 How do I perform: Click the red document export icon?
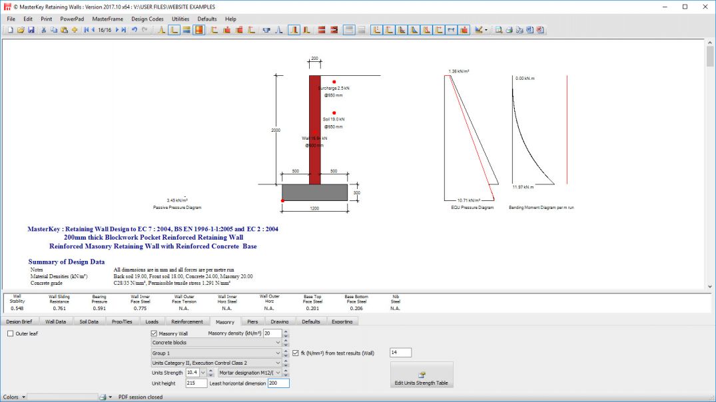point(539,30)
